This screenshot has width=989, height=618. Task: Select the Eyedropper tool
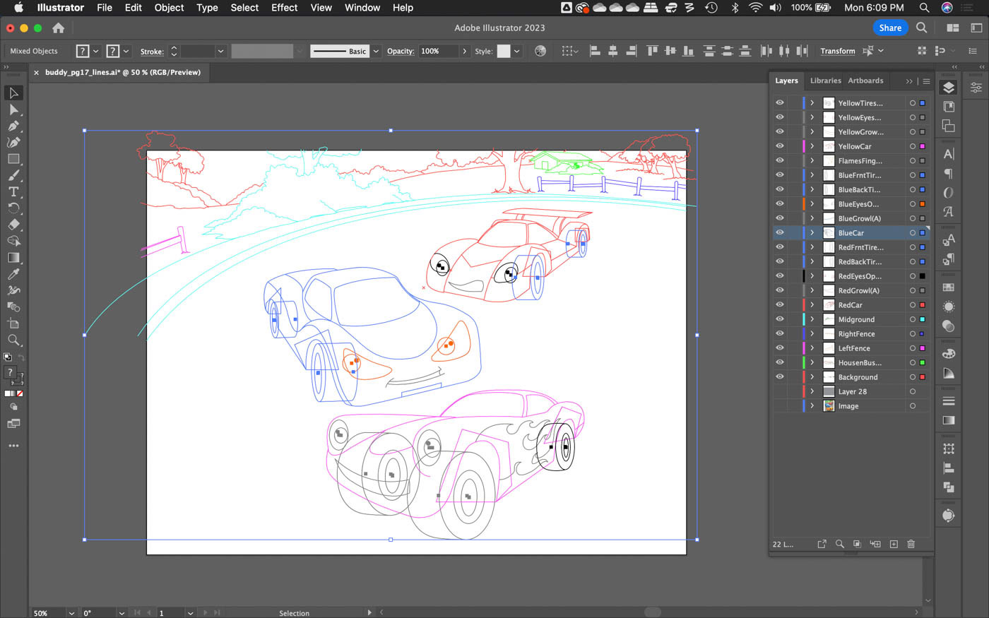(13, 274)
